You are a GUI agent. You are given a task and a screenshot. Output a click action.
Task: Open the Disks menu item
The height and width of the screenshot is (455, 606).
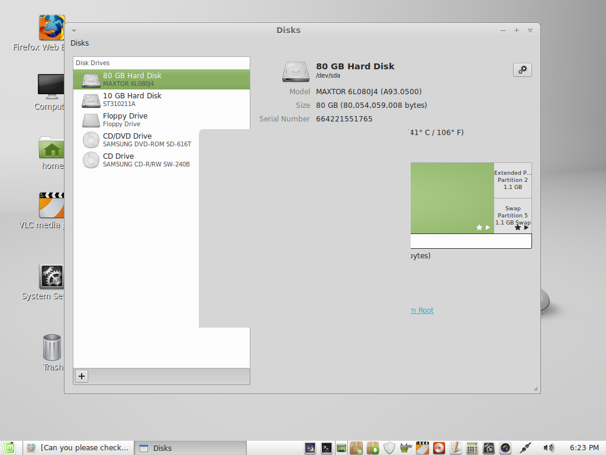click(80, 43)
